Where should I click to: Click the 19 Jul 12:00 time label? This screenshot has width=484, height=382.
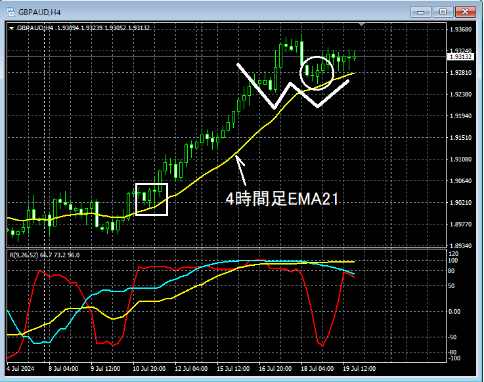(359, 369)
